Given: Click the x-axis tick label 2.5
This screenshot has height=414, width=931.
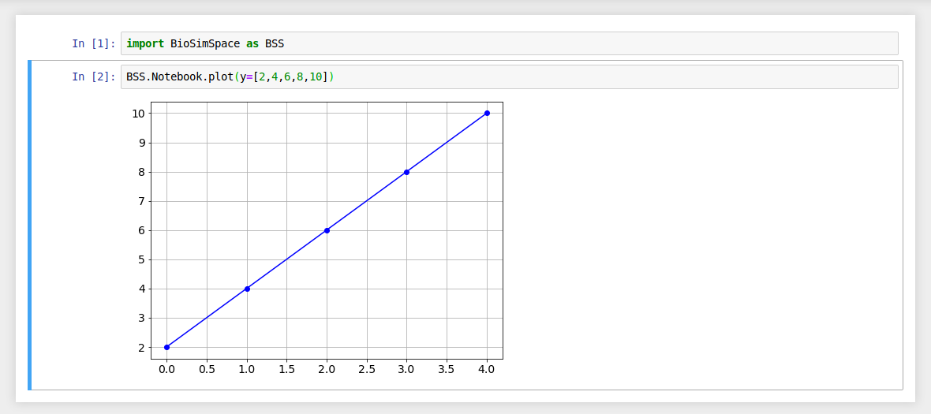Looking at the screenshot, I should tap(367, 369).
